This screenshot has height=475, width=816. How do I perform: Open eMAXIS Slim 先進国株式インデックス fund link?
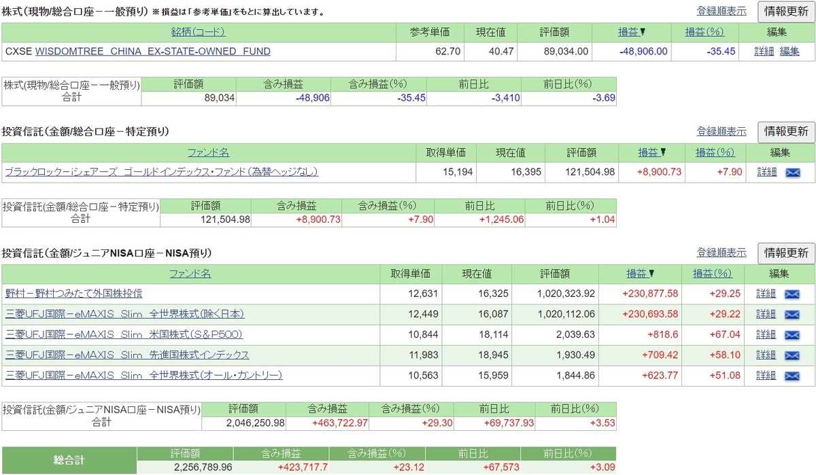[x=127, y=355]
